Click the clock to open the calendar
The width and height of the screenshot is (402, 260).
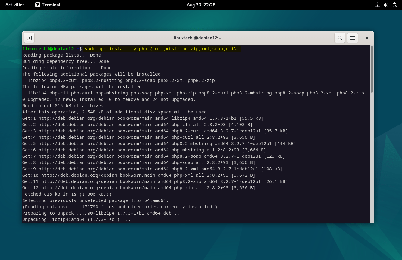point(201,5)
